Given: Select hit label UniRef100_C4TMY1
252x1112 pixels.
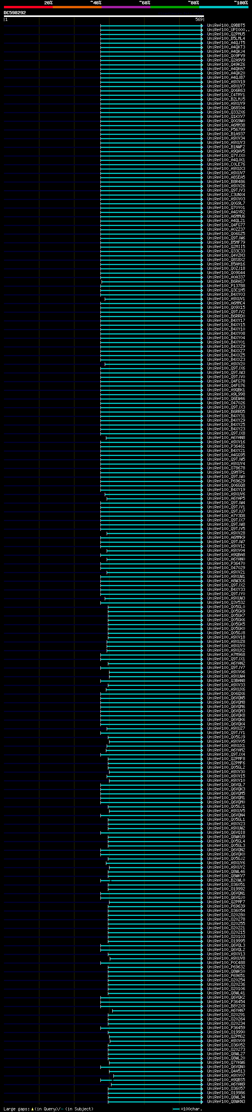Looking at the screenshot, I should [226, 95].
